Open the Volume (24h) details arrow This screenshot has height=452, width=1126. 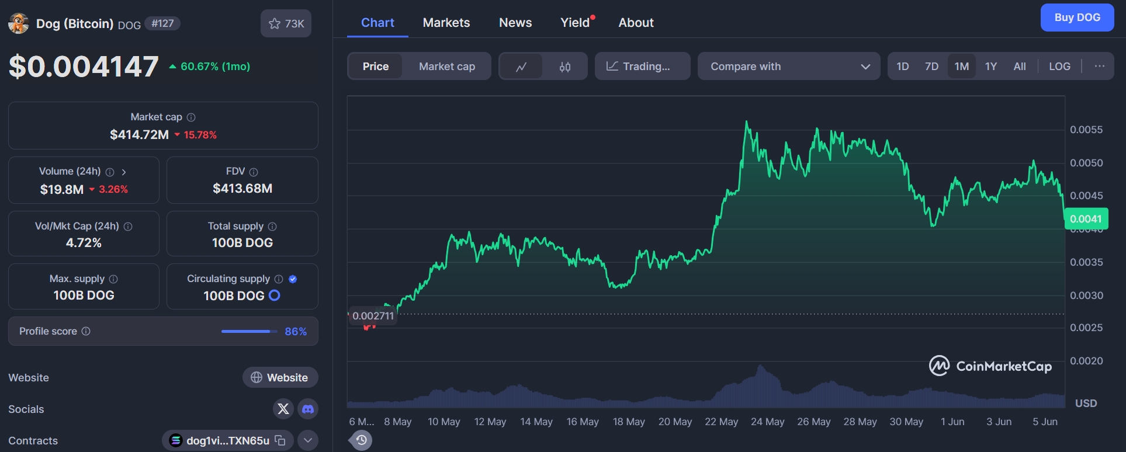pyautogui.click(x=124, y=172)
